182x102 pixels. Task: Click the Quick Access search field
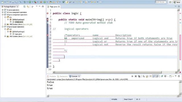tap(160, 2)
